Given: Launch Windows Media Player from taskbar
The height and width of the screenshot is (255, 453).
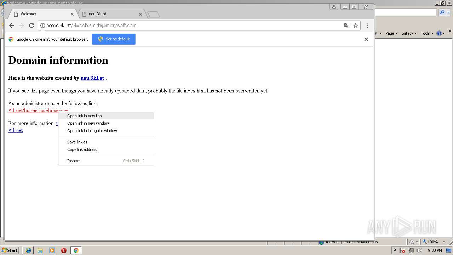Looking at the screenshot, I should coord(52,250).
